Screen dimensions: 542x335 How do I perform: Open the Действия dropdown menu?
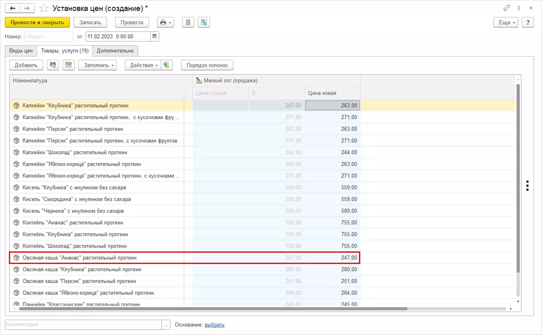142,65
